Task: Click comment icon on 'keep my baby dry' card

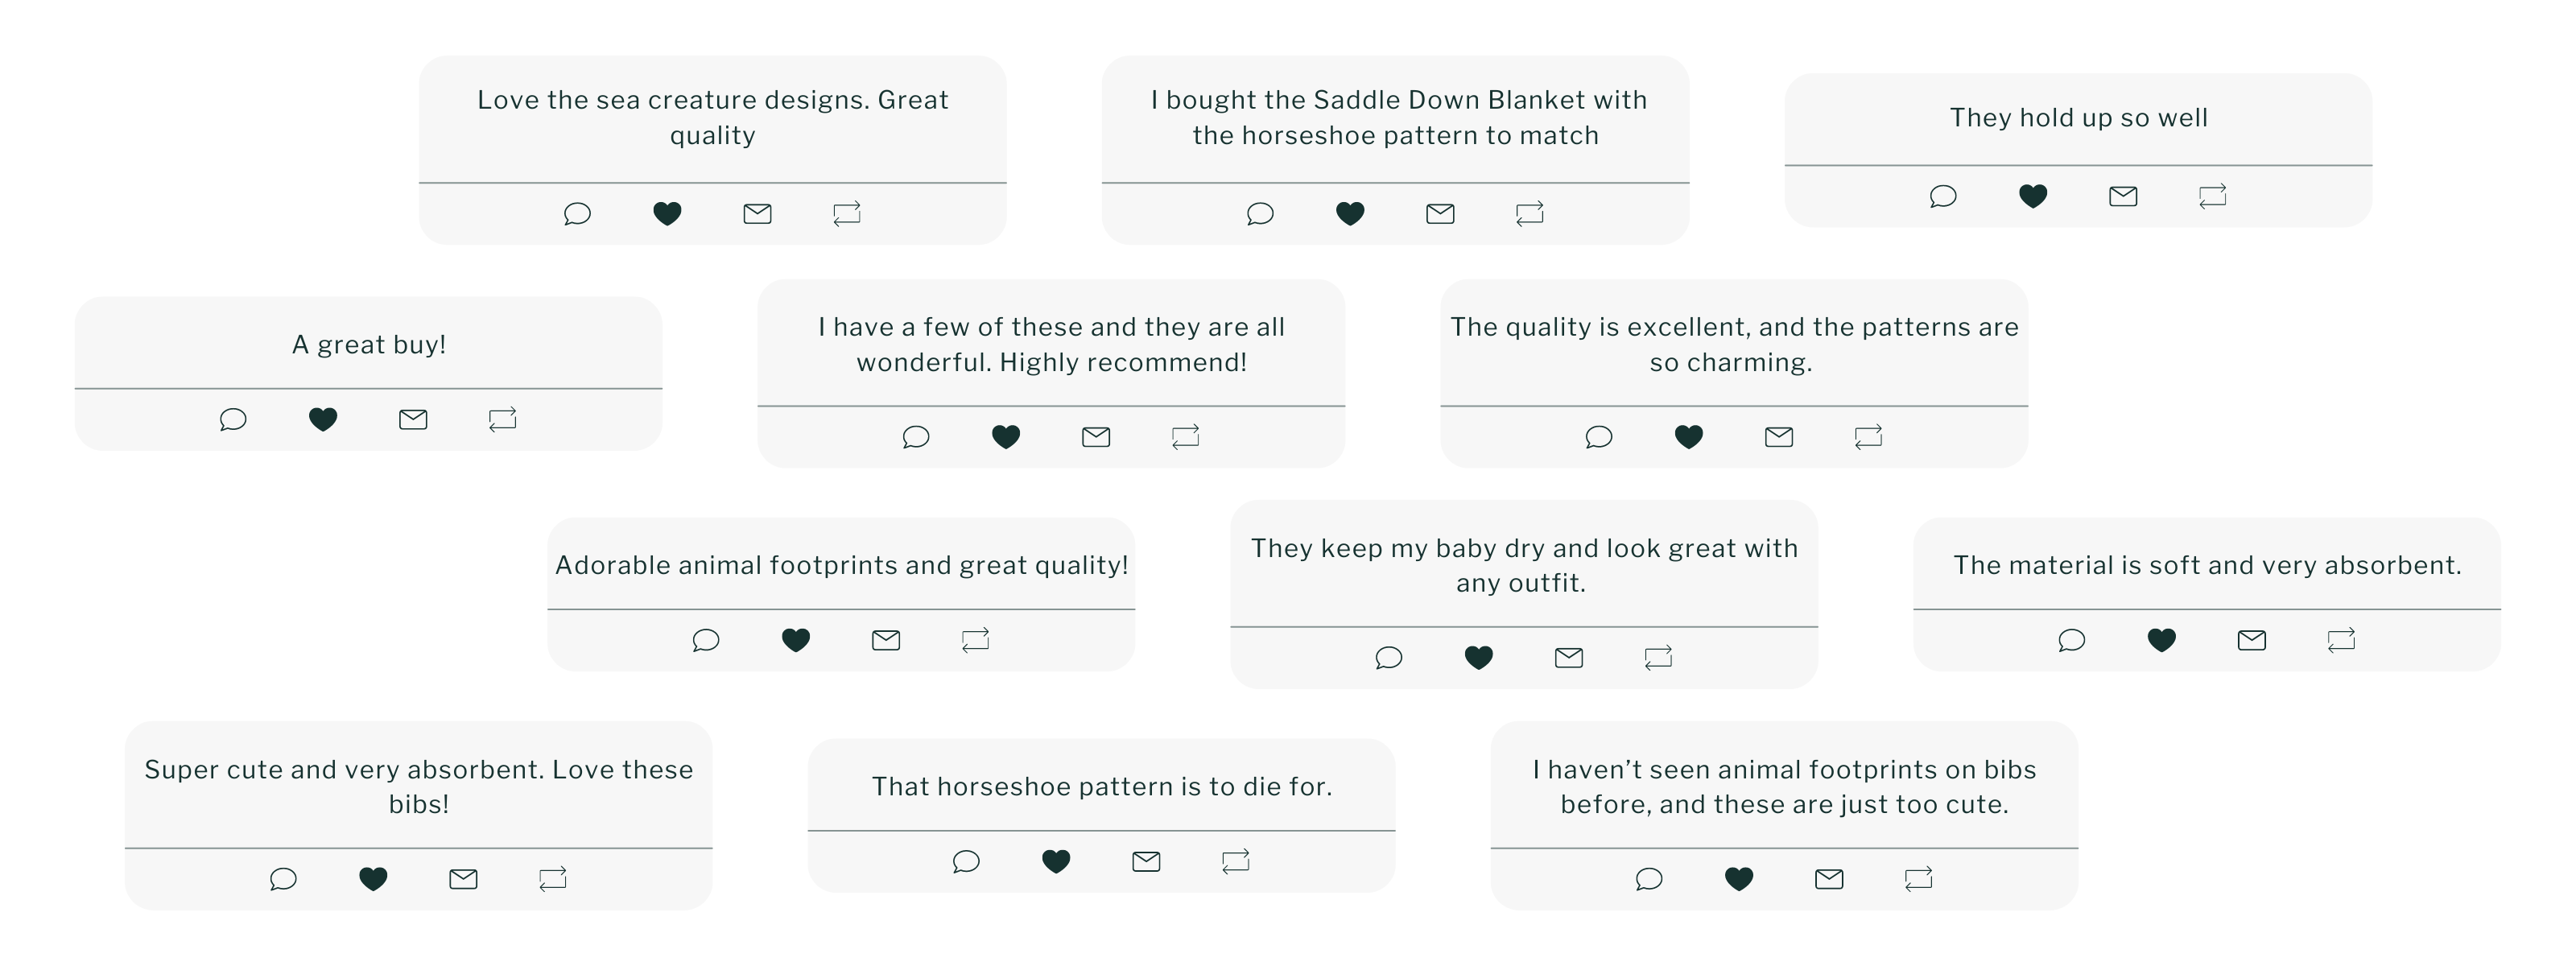Action: pos(1389,657)
